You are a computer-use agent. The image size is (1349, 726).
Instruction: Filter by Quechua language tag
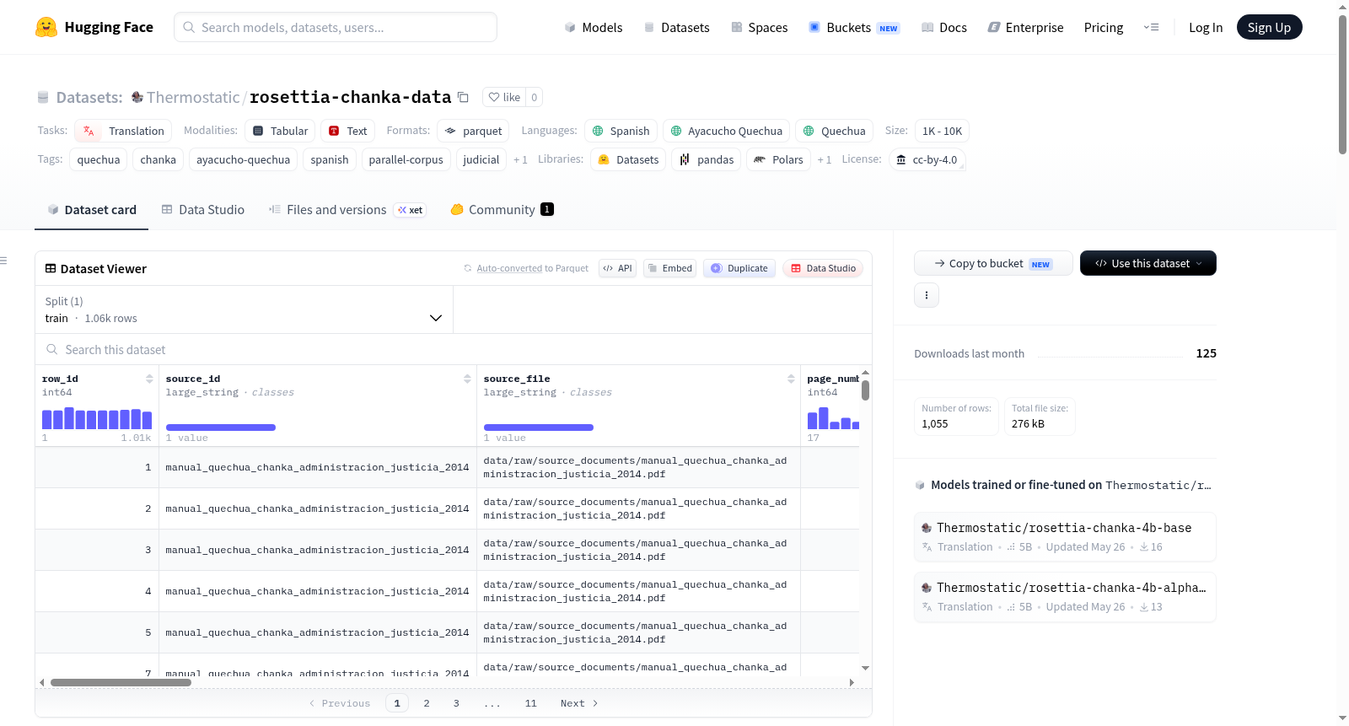pos(835,131)
